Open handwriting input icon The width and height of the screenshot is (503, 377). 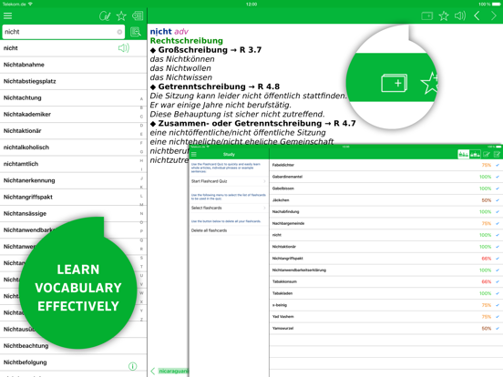(105, 15)
